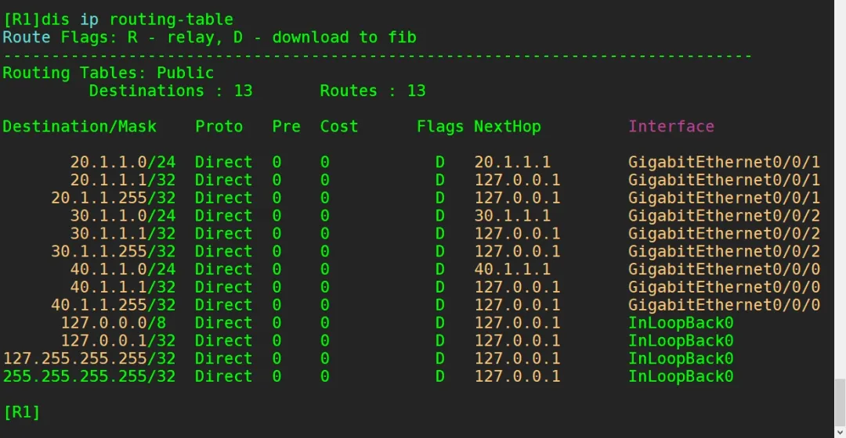Click the Interface column header

[x=671, y=127]
